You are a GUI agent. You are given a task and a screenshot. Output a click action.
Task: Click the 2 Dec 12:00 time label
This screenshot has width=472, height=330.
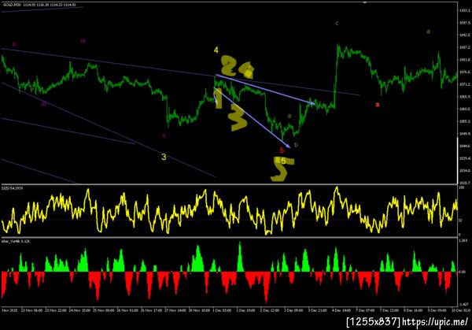pos(270,310)
